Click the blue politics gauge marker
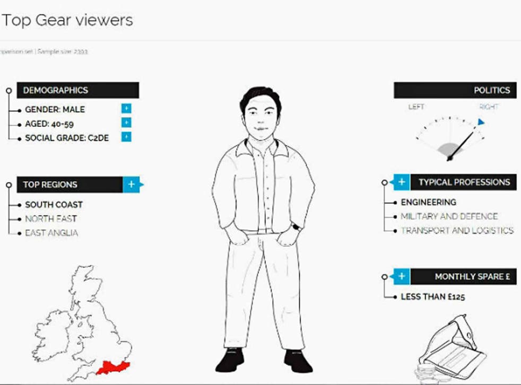 481,122
